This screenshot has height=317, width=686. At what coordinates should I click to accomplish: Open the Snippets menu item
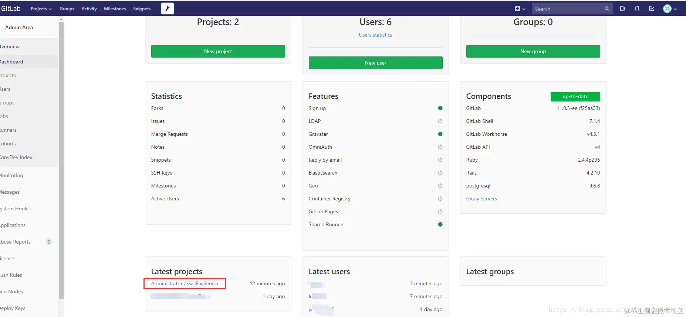click(142, 9)
